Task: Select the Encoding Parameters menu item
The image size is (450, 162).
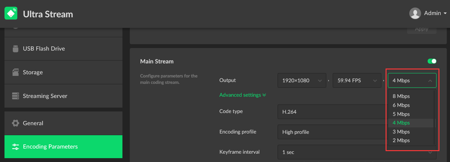Action: (63, 147)
